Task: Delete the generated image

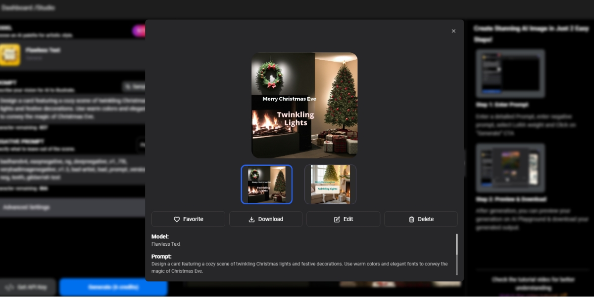Action: point(421,219)
